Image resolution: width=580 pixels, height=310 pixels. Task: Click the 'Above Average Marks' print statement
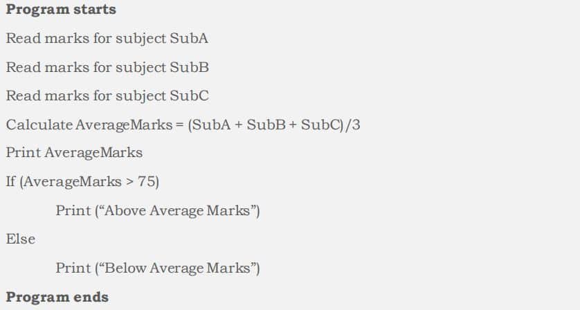pos(158,210)
